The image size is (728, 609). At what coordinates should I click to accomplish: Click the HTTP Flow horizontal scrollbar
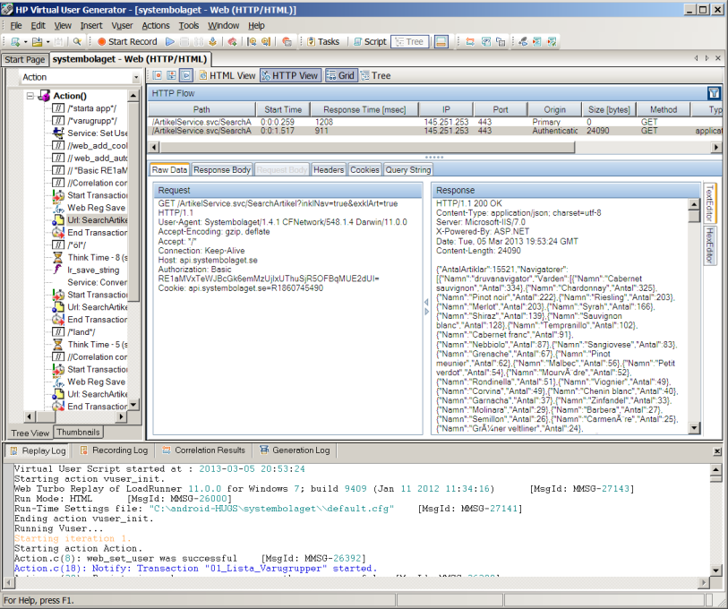(x=367, y=147)
